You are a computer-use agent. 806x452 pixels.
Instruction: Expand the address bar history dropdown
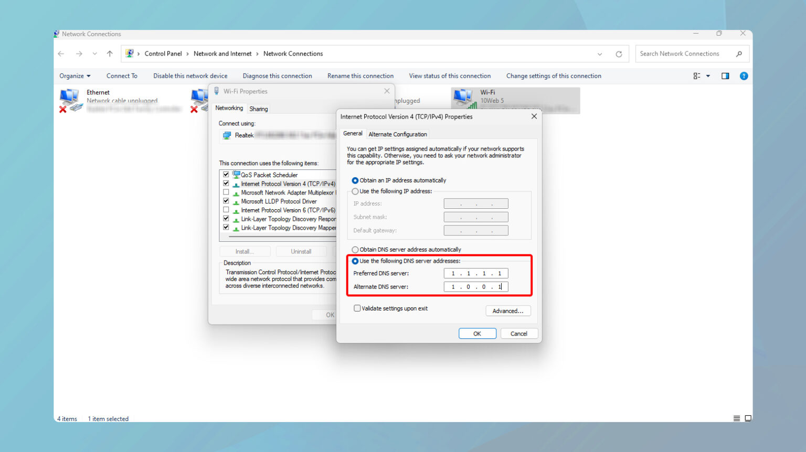(600, 53)
